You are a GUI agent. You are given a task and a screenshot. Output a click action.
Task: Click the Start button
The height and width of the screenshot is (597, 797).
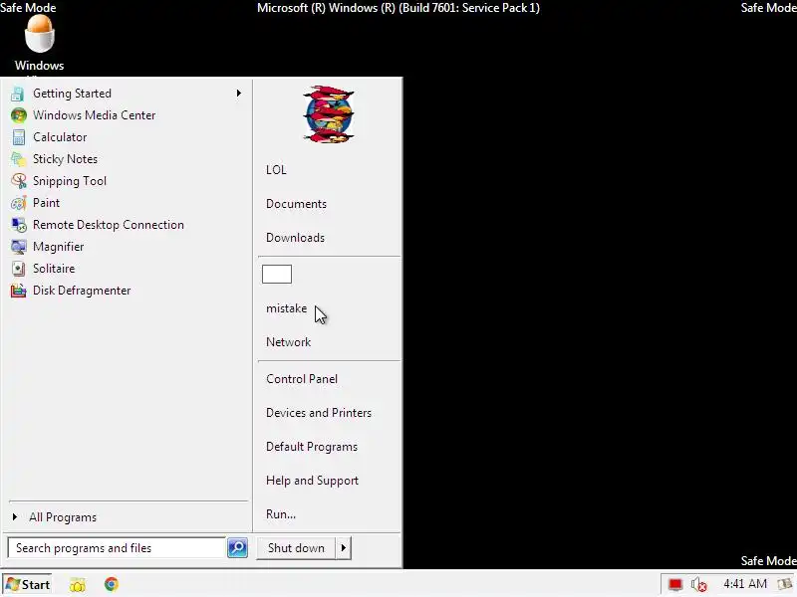pyautogui.click(x=28, y=585)
